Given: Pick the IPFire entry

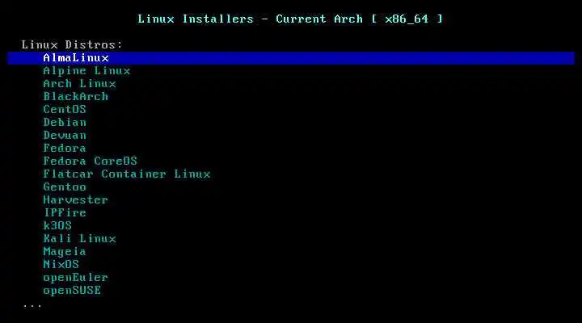Looking at the screenshot, I should (x=65, y=212).
